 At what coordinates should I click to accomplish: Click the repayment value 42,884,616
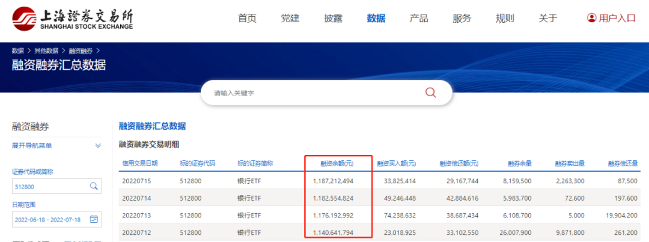point(463,198)
